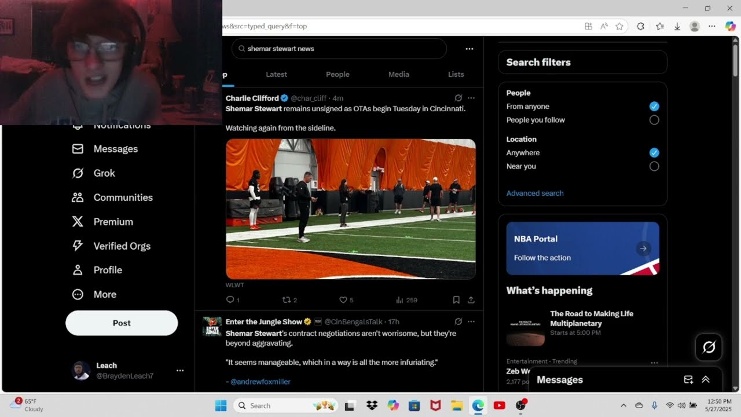Screen dimensions: 741x417
Task: Open account options next to Leach
Action: [180, 370]
